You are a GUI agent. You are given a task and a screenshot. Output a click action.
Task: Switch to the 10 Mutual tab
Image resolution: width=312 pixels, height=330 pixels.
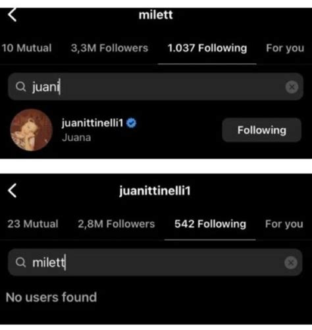coord(26,48)
